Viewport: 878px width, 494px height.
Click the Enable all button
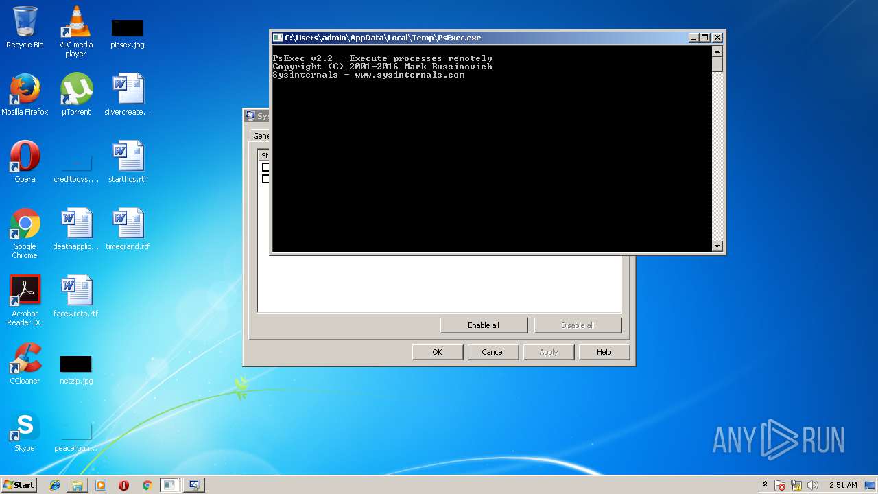click(x=484, y=325)
